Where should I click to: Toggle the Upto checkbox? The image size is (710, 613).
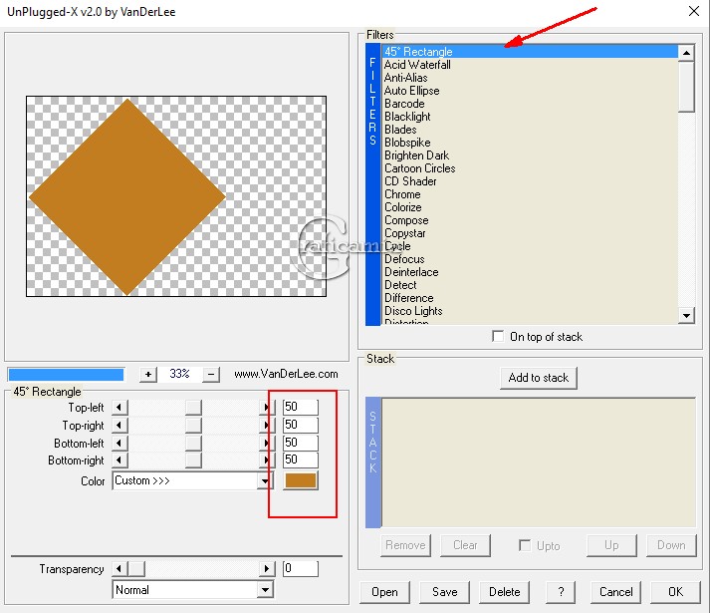click(525, 545)
